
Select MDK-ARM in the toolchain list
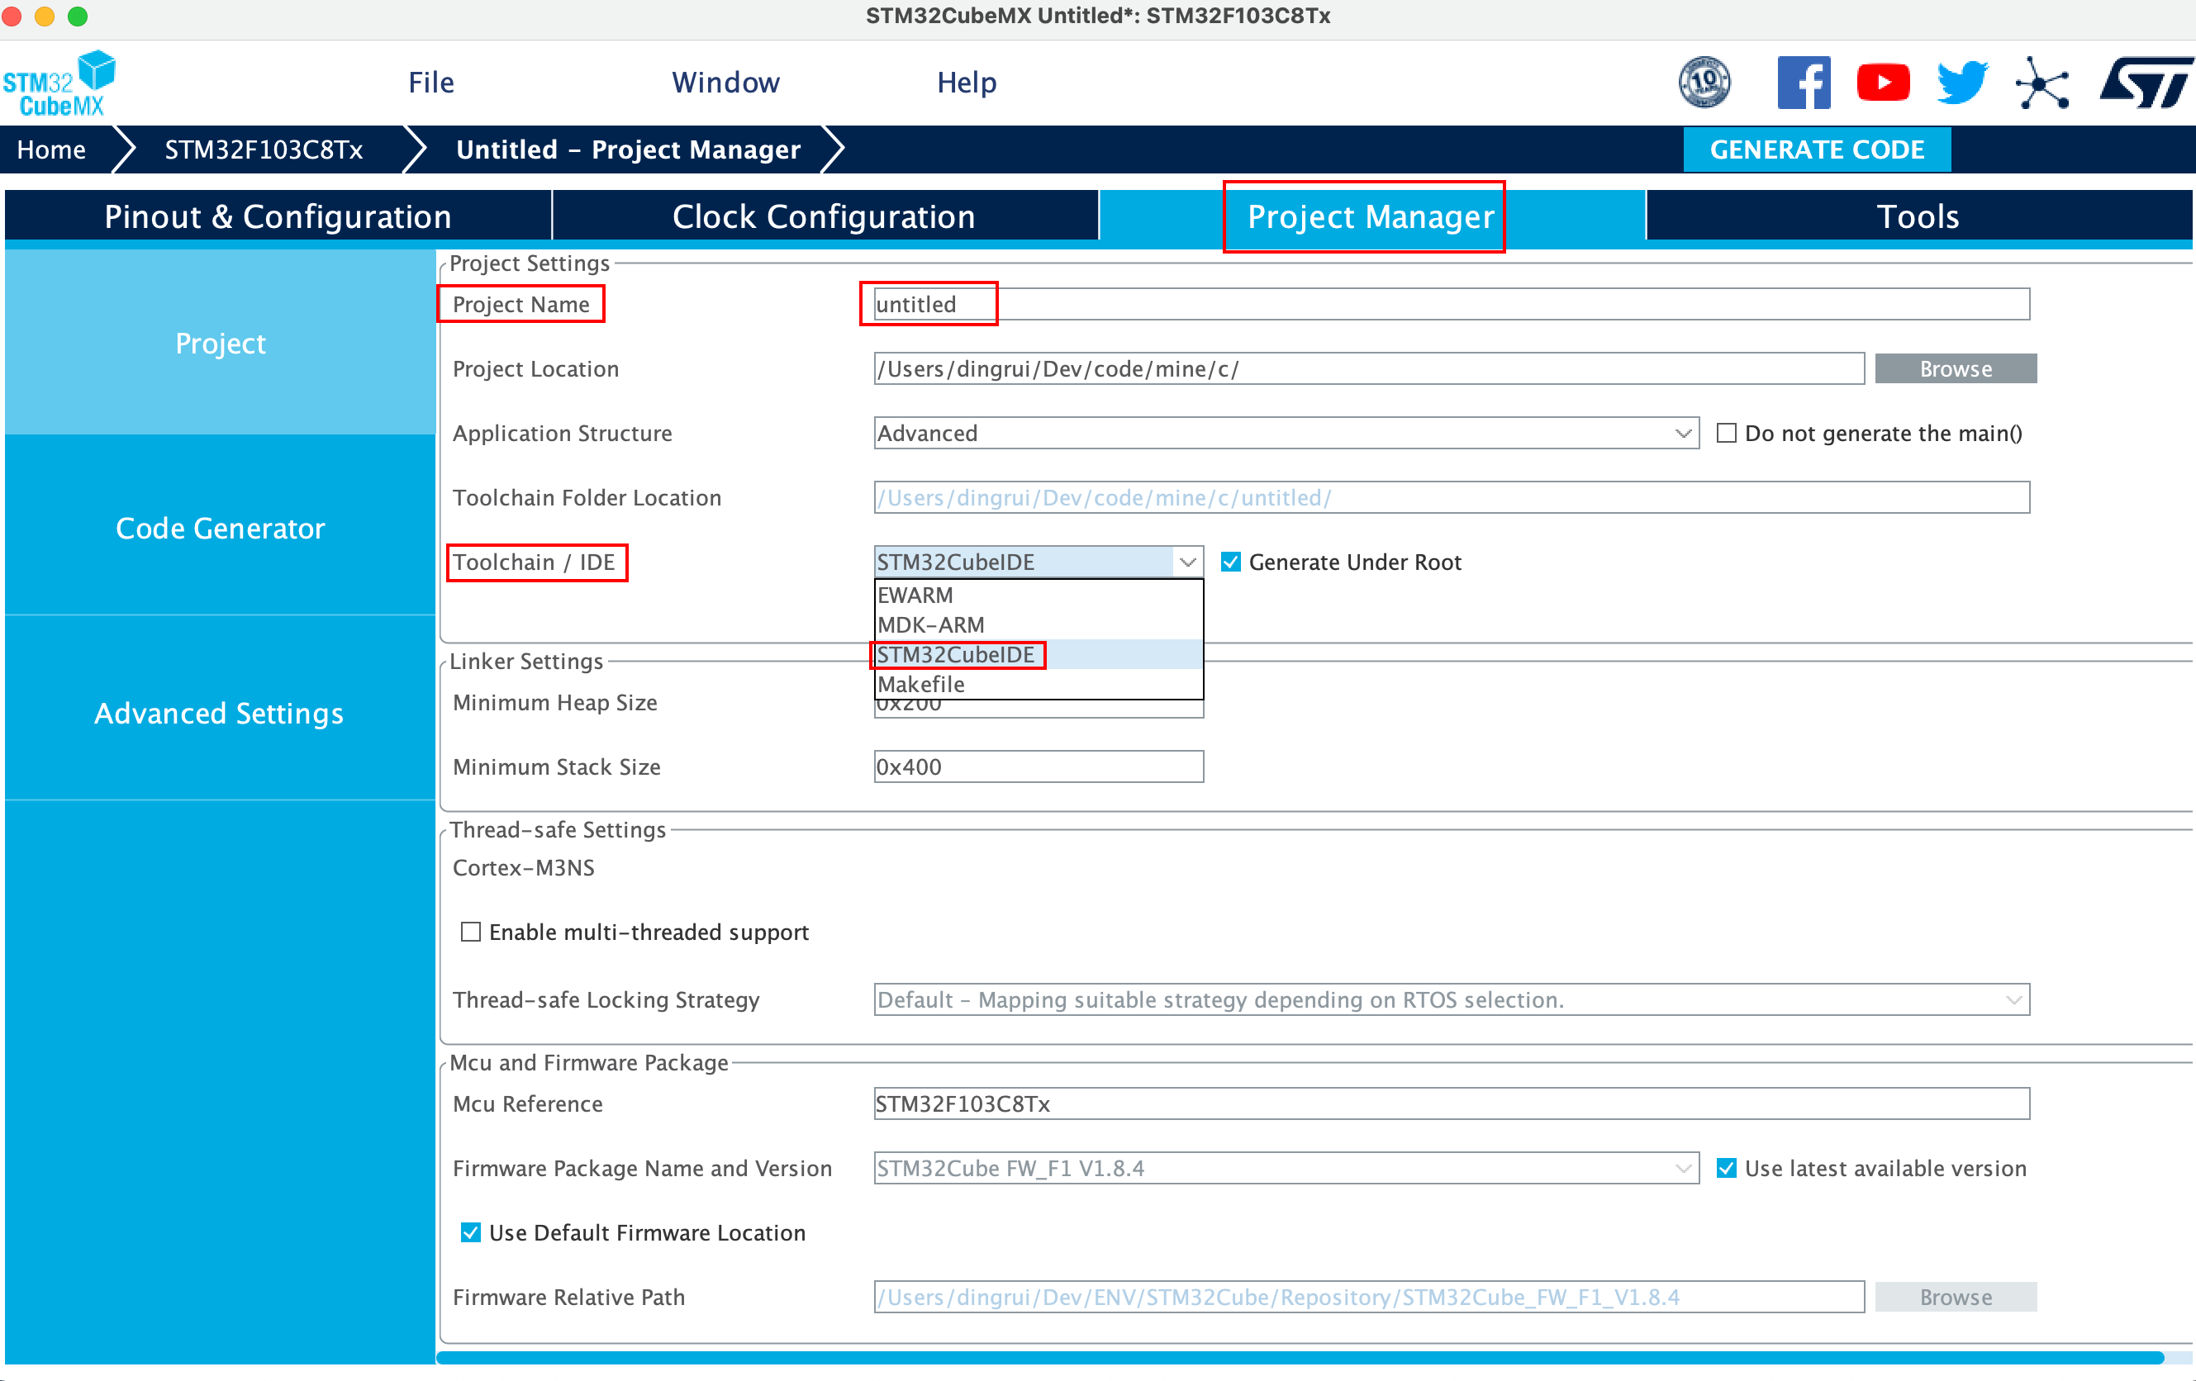(930, 624)
